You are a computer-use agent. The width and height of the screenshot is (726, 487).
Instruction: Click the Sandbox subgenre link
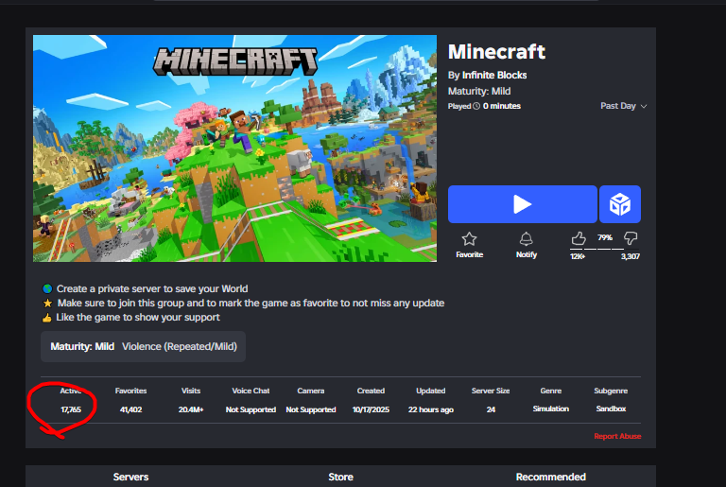(x=611, y=409)
